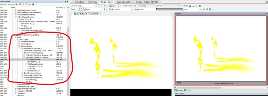Click the green reset-range arrow icon

pyautogui.click(x=207, y=9)
